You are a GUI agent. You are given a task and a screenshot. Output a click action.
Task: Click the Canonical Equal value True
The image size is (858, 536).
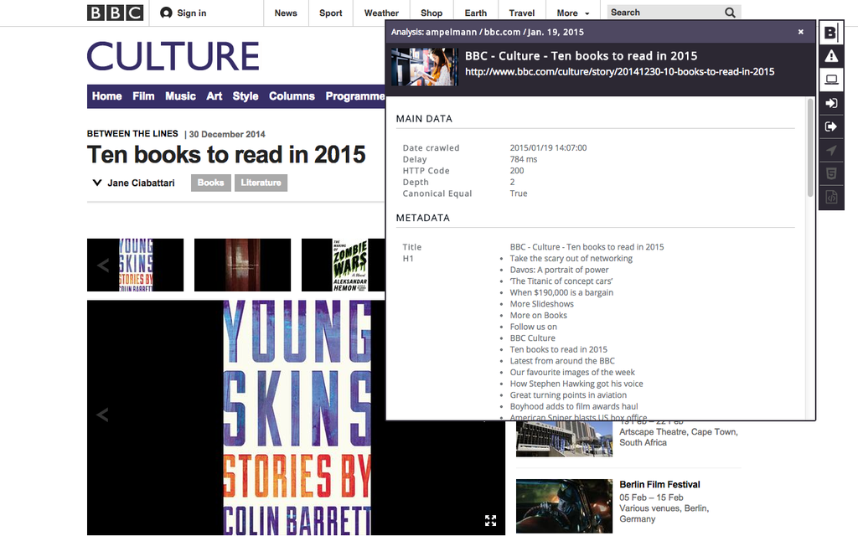518,193
